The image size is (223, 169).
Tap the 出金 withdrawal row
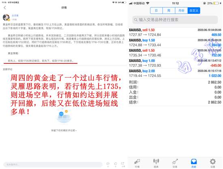pyautogui.click(x=175, y=97)
